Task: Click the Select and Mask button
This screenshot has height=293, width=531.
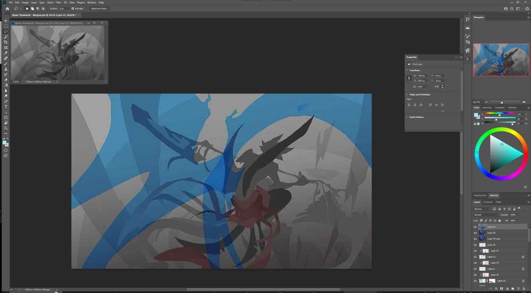Action: 99,8
